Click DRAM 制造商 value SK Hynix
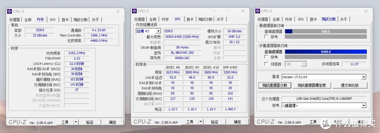 tap(182, 48)
